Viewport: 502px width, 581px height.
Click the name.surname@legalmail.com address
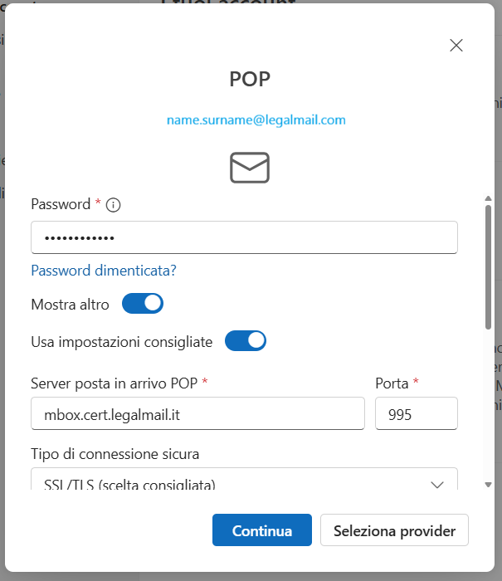coord(256,120)
